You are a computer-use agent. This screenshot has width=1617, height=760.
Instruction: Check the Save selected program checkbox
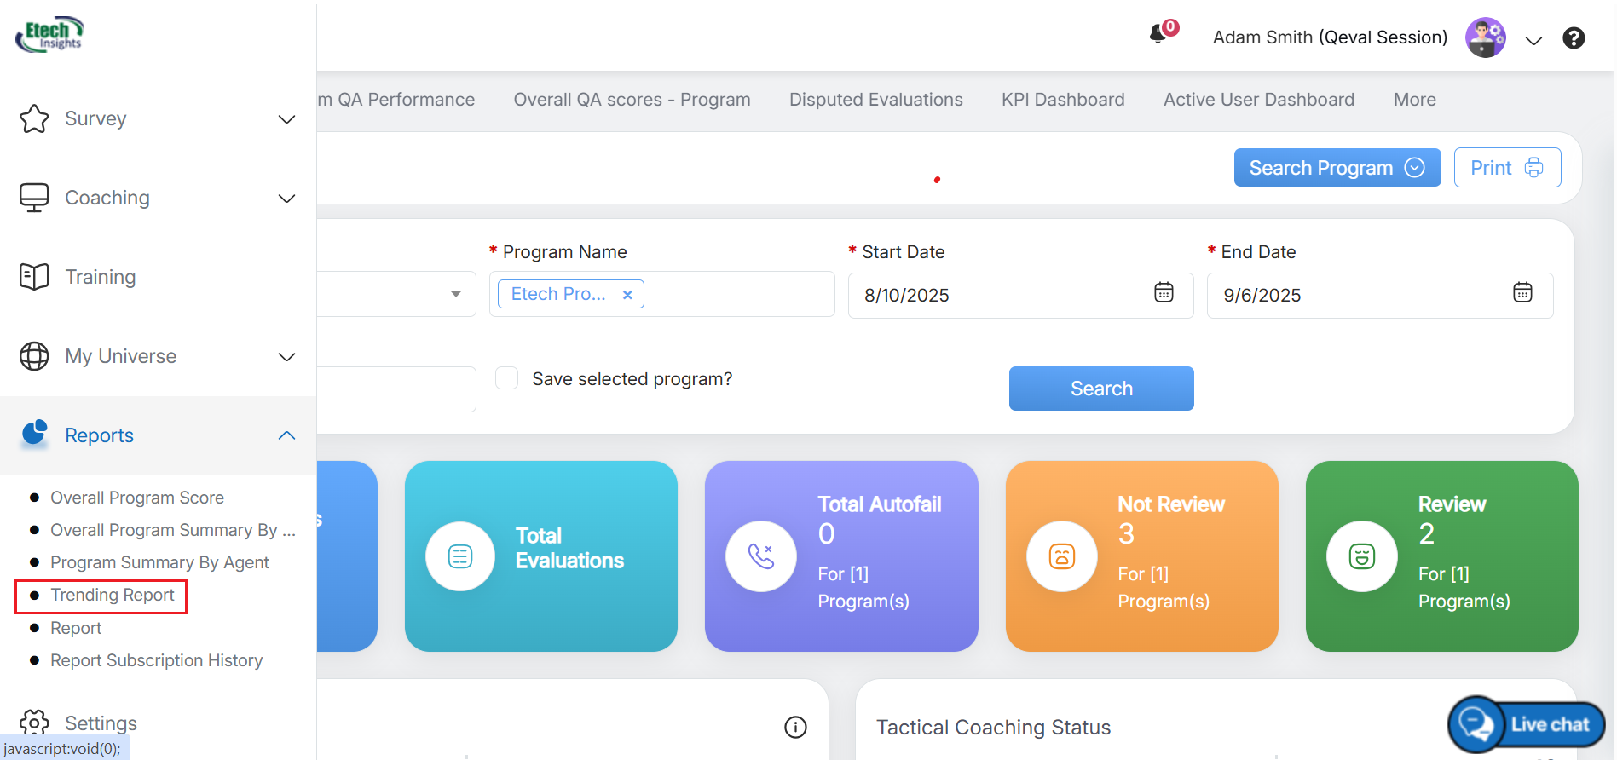pyautogui.click(x=507, y=378)
